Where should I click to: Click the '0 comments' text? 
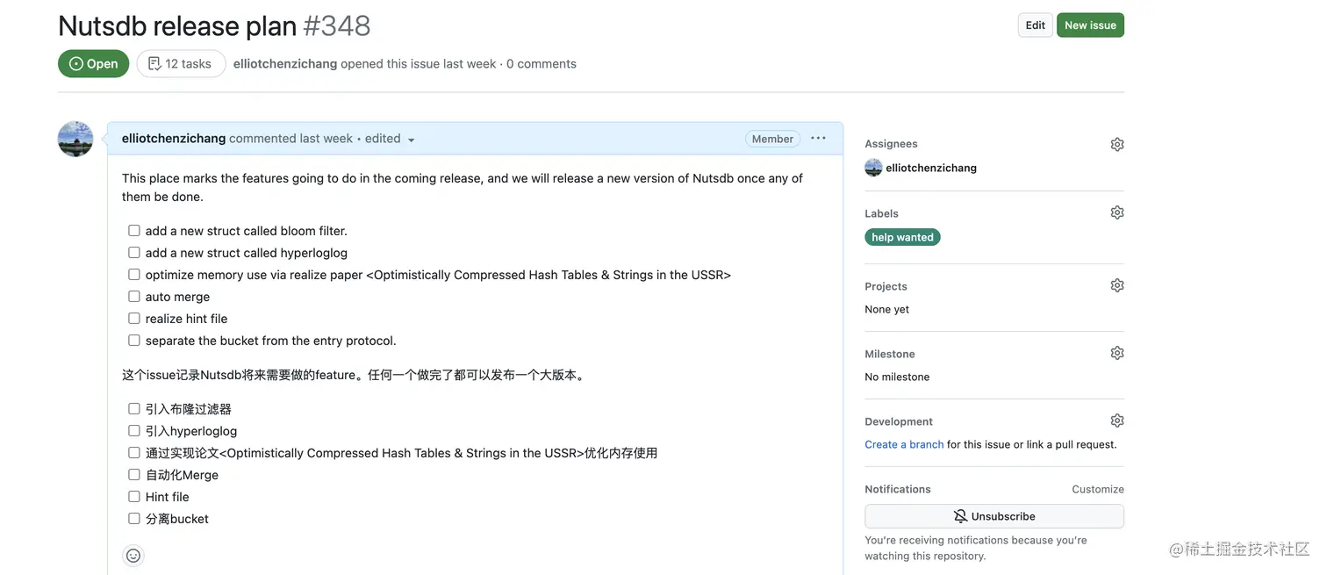point(542,63)
